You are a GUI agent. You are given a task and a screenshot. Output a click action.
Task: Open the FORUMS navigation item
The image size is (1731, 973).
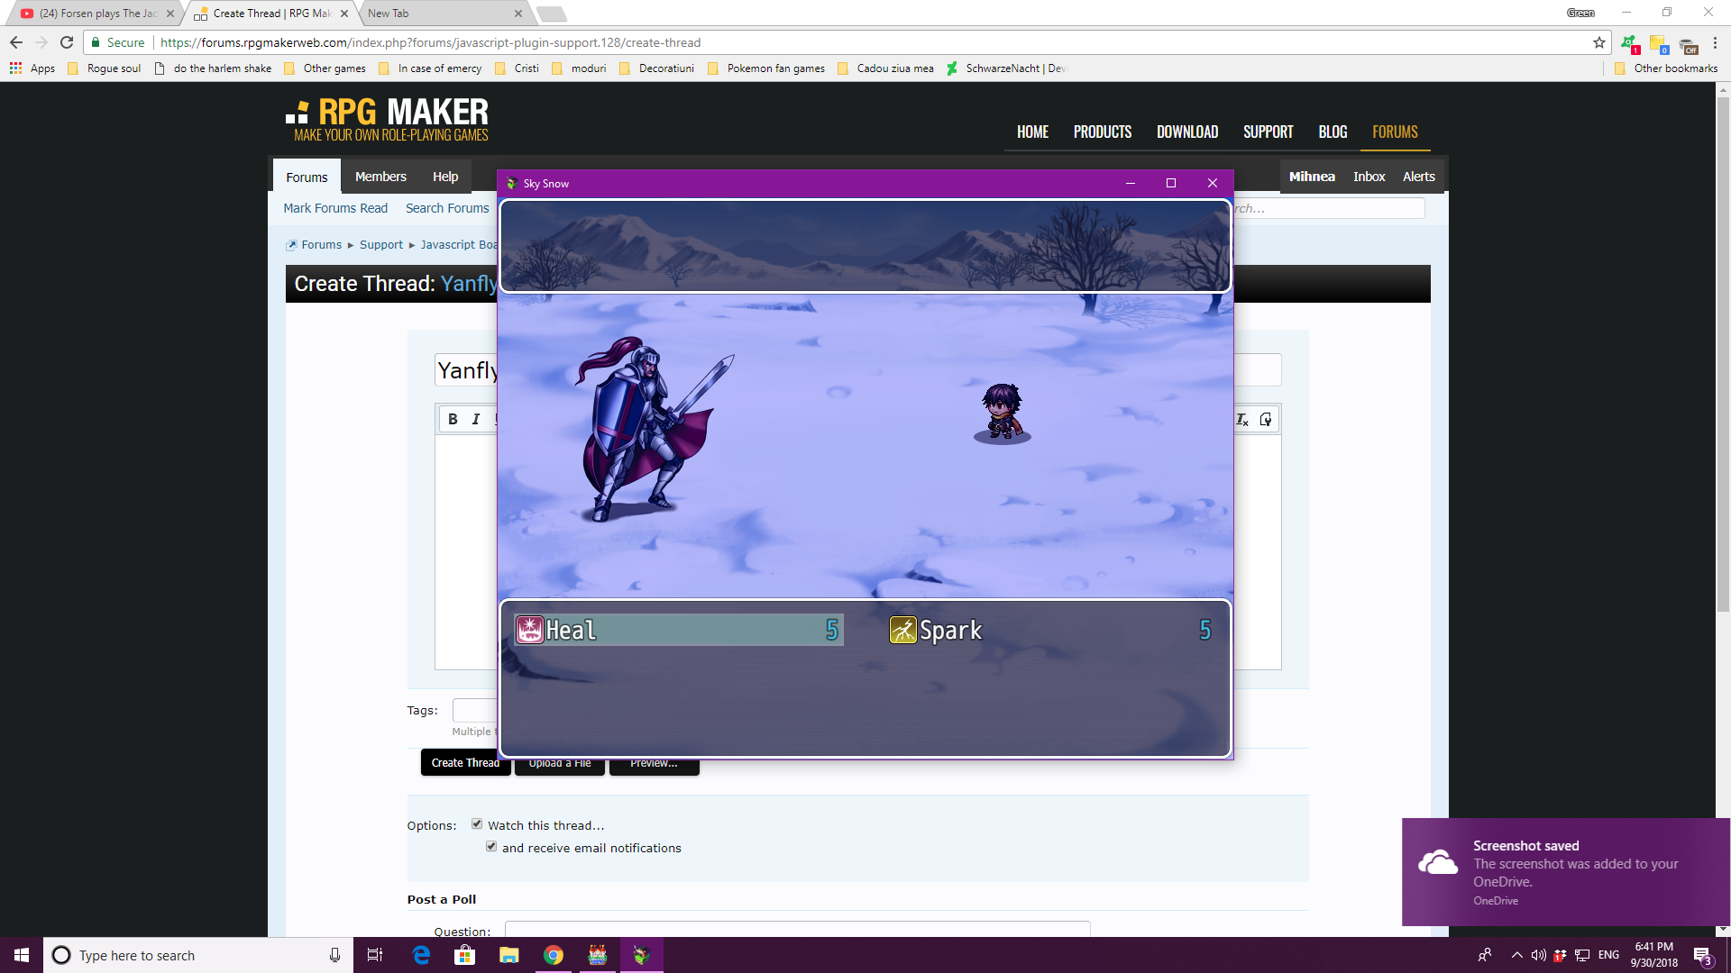coord(1395,132)
